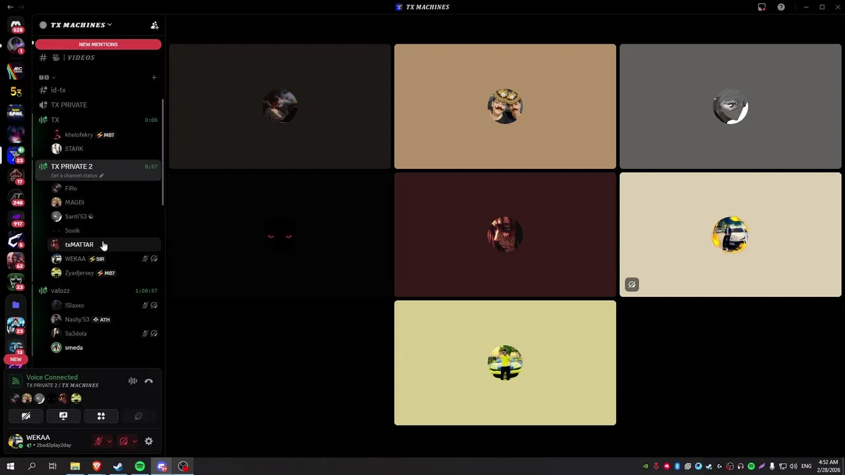
Task: Select the beige video tile with car avatar
Action: 730,235
